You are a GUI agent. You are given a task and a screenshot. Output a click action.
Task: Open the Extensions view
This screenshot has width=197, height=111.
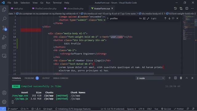(x=4, y=47)
